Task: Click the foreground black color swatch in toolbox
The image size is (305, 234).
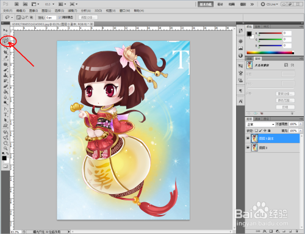Action: click(x=4, y=158)
